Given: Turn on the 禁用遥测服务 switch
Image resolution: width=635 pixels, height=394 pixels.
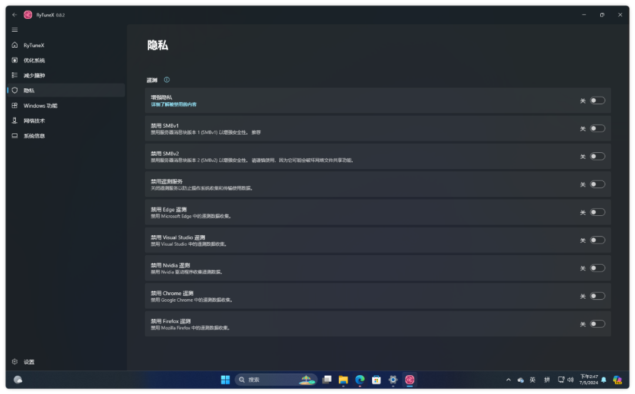Looking at the screenshot, I should 597,184.
